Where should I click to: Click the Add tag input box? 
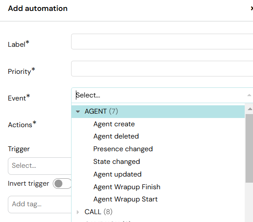[40, 205]
